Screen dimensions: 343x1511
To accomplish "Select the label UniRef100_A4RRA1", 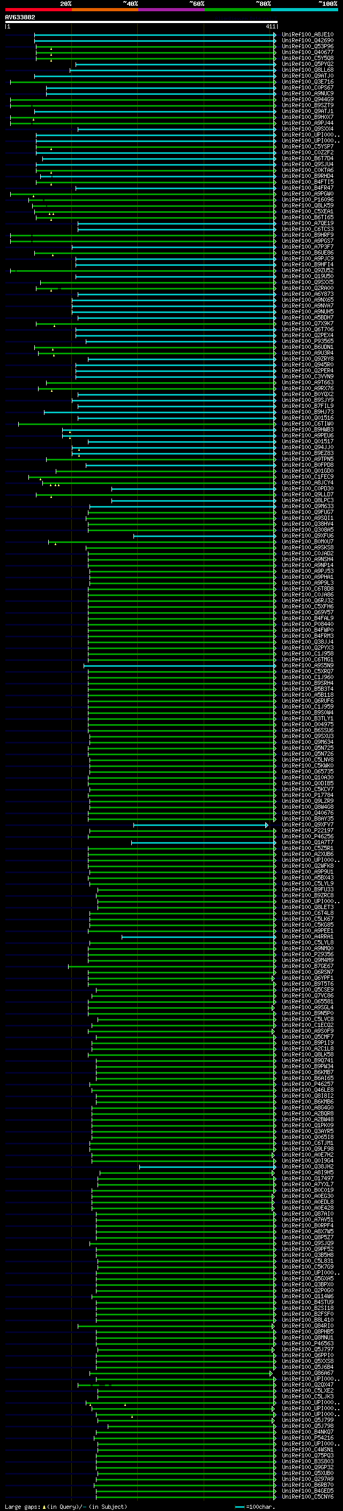I will (308, 937).
